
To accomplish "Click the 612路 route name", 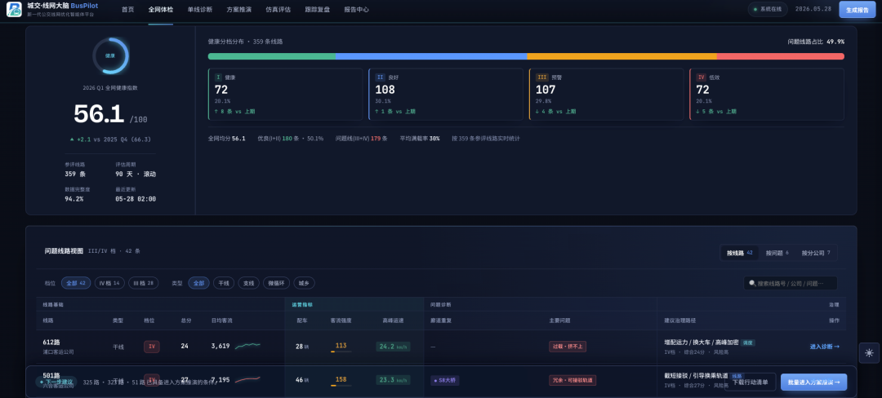I will tap(51, 342).
